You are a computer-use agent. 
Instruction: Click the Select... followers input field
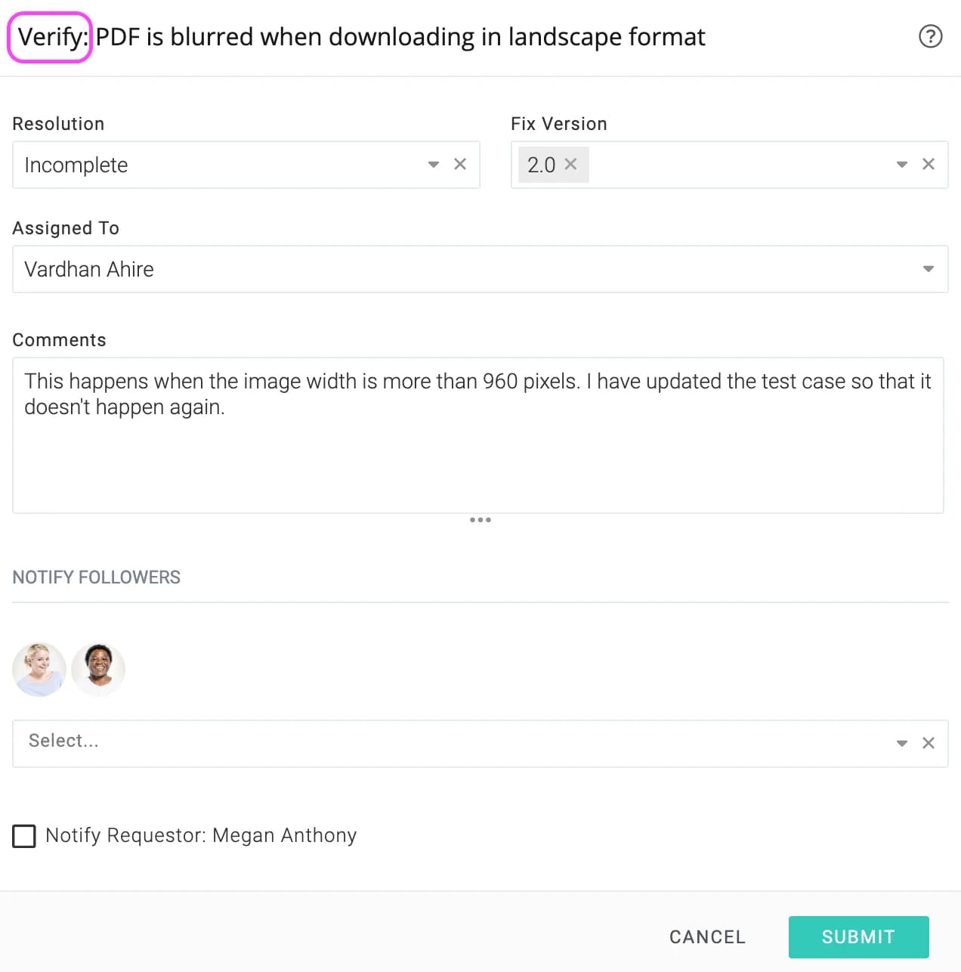pos(453,744)
